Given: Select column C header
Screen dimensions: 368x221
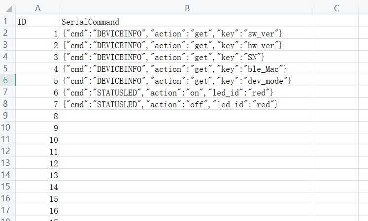Looking at the screenshot, I should tap(336, 8).
